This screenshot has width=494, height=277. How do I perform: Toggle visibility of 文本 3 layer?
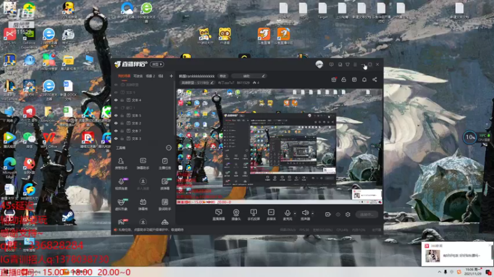[115, 138]
